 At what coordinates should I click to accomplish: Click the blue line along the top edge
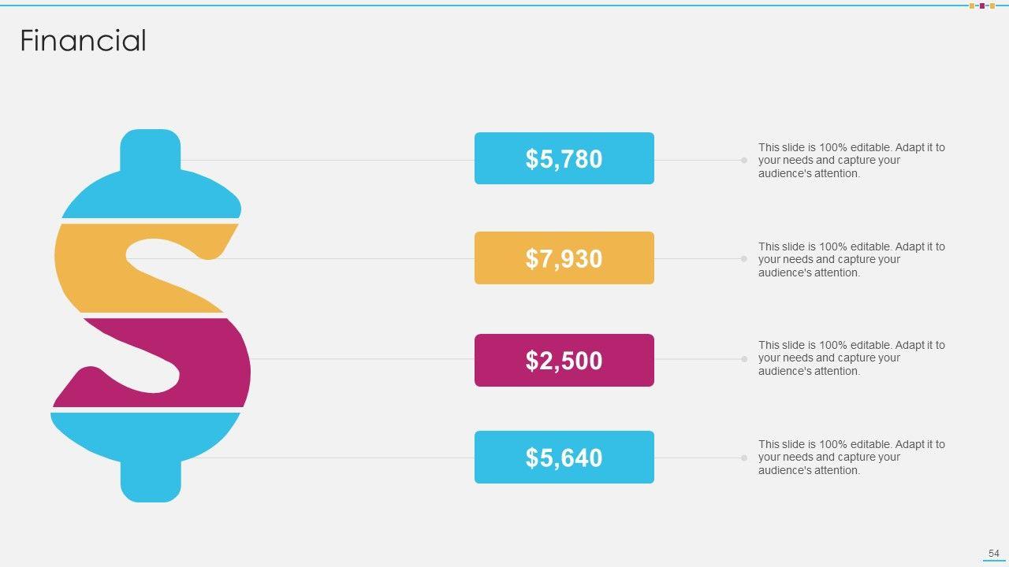coord(473,6)
